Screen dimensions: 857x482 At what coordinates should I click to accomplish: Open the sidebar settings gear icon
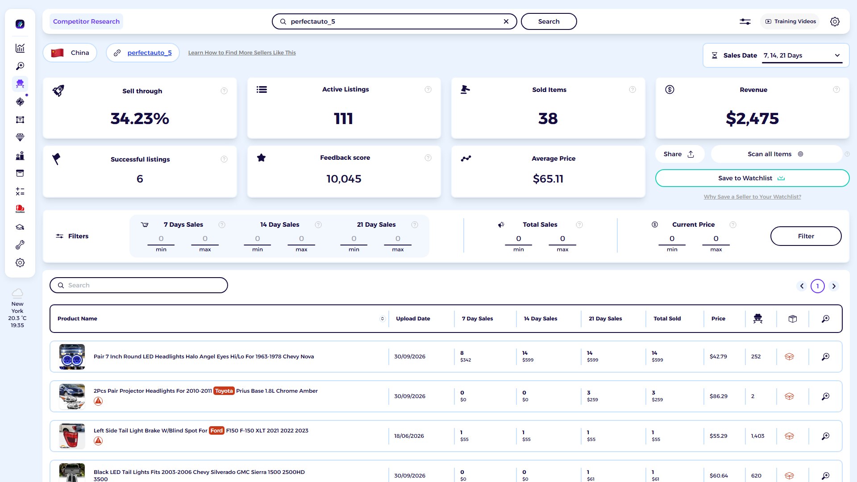(x=20, y=263)
